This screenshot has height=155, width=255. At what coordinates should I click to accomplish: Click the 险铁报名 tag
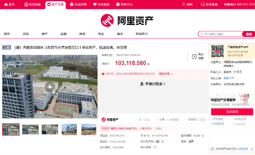(106, 128)
